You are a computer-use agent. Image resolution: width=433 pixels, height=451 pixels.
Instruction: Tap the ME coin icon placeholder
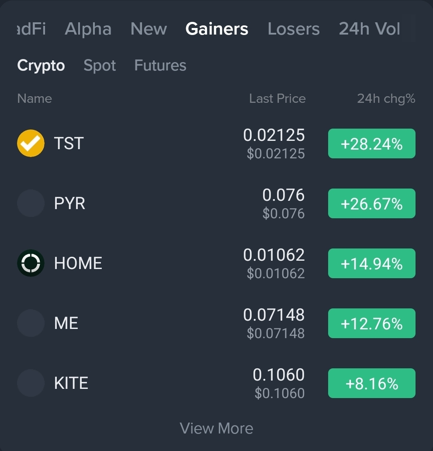click(31, 323)
